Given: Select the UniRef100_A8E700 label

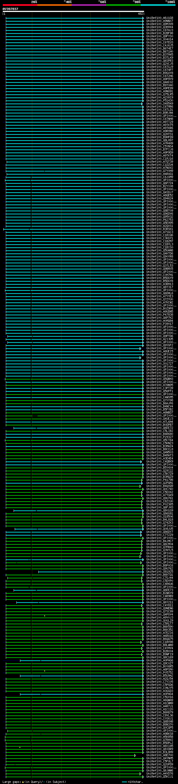Looking at the screenshot, I should point(160,755).
